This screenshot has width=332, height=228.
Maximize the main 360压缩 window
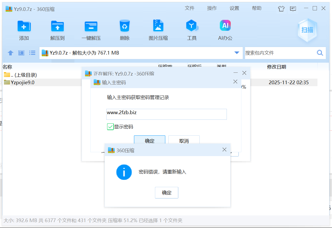point(315,8)
